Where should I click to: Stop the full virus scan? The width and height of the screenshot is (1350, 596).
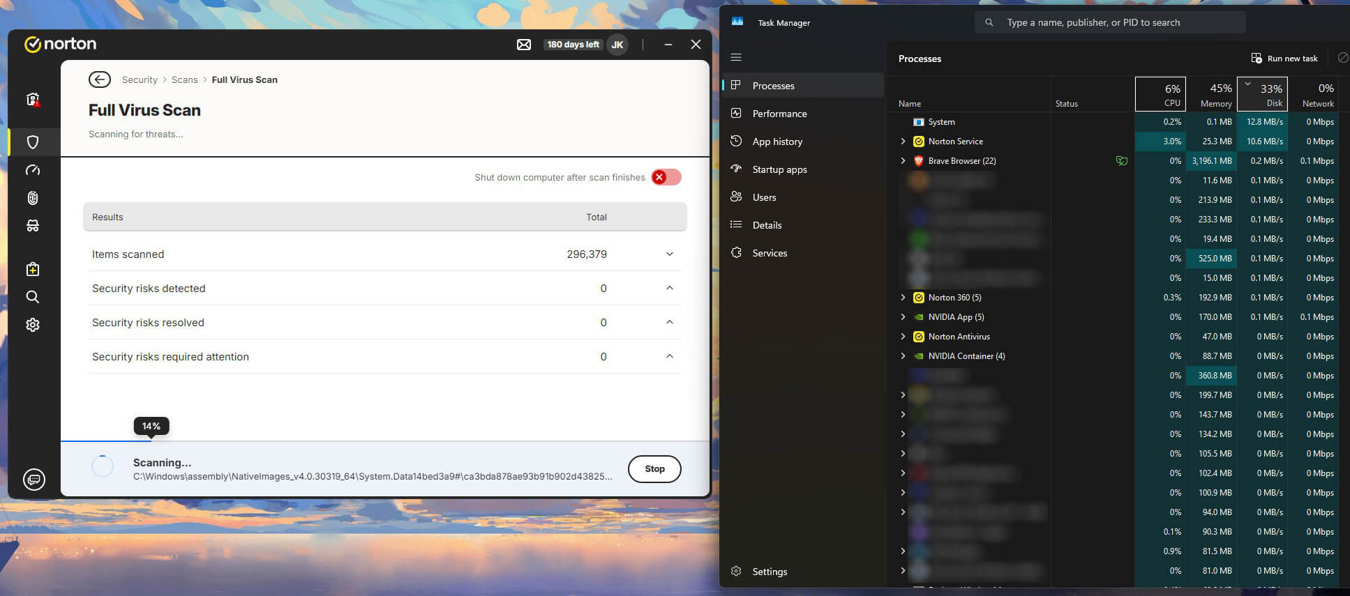point(654,469)
